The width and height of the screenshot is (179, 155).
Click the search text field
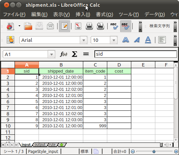(x=159, y=26)
